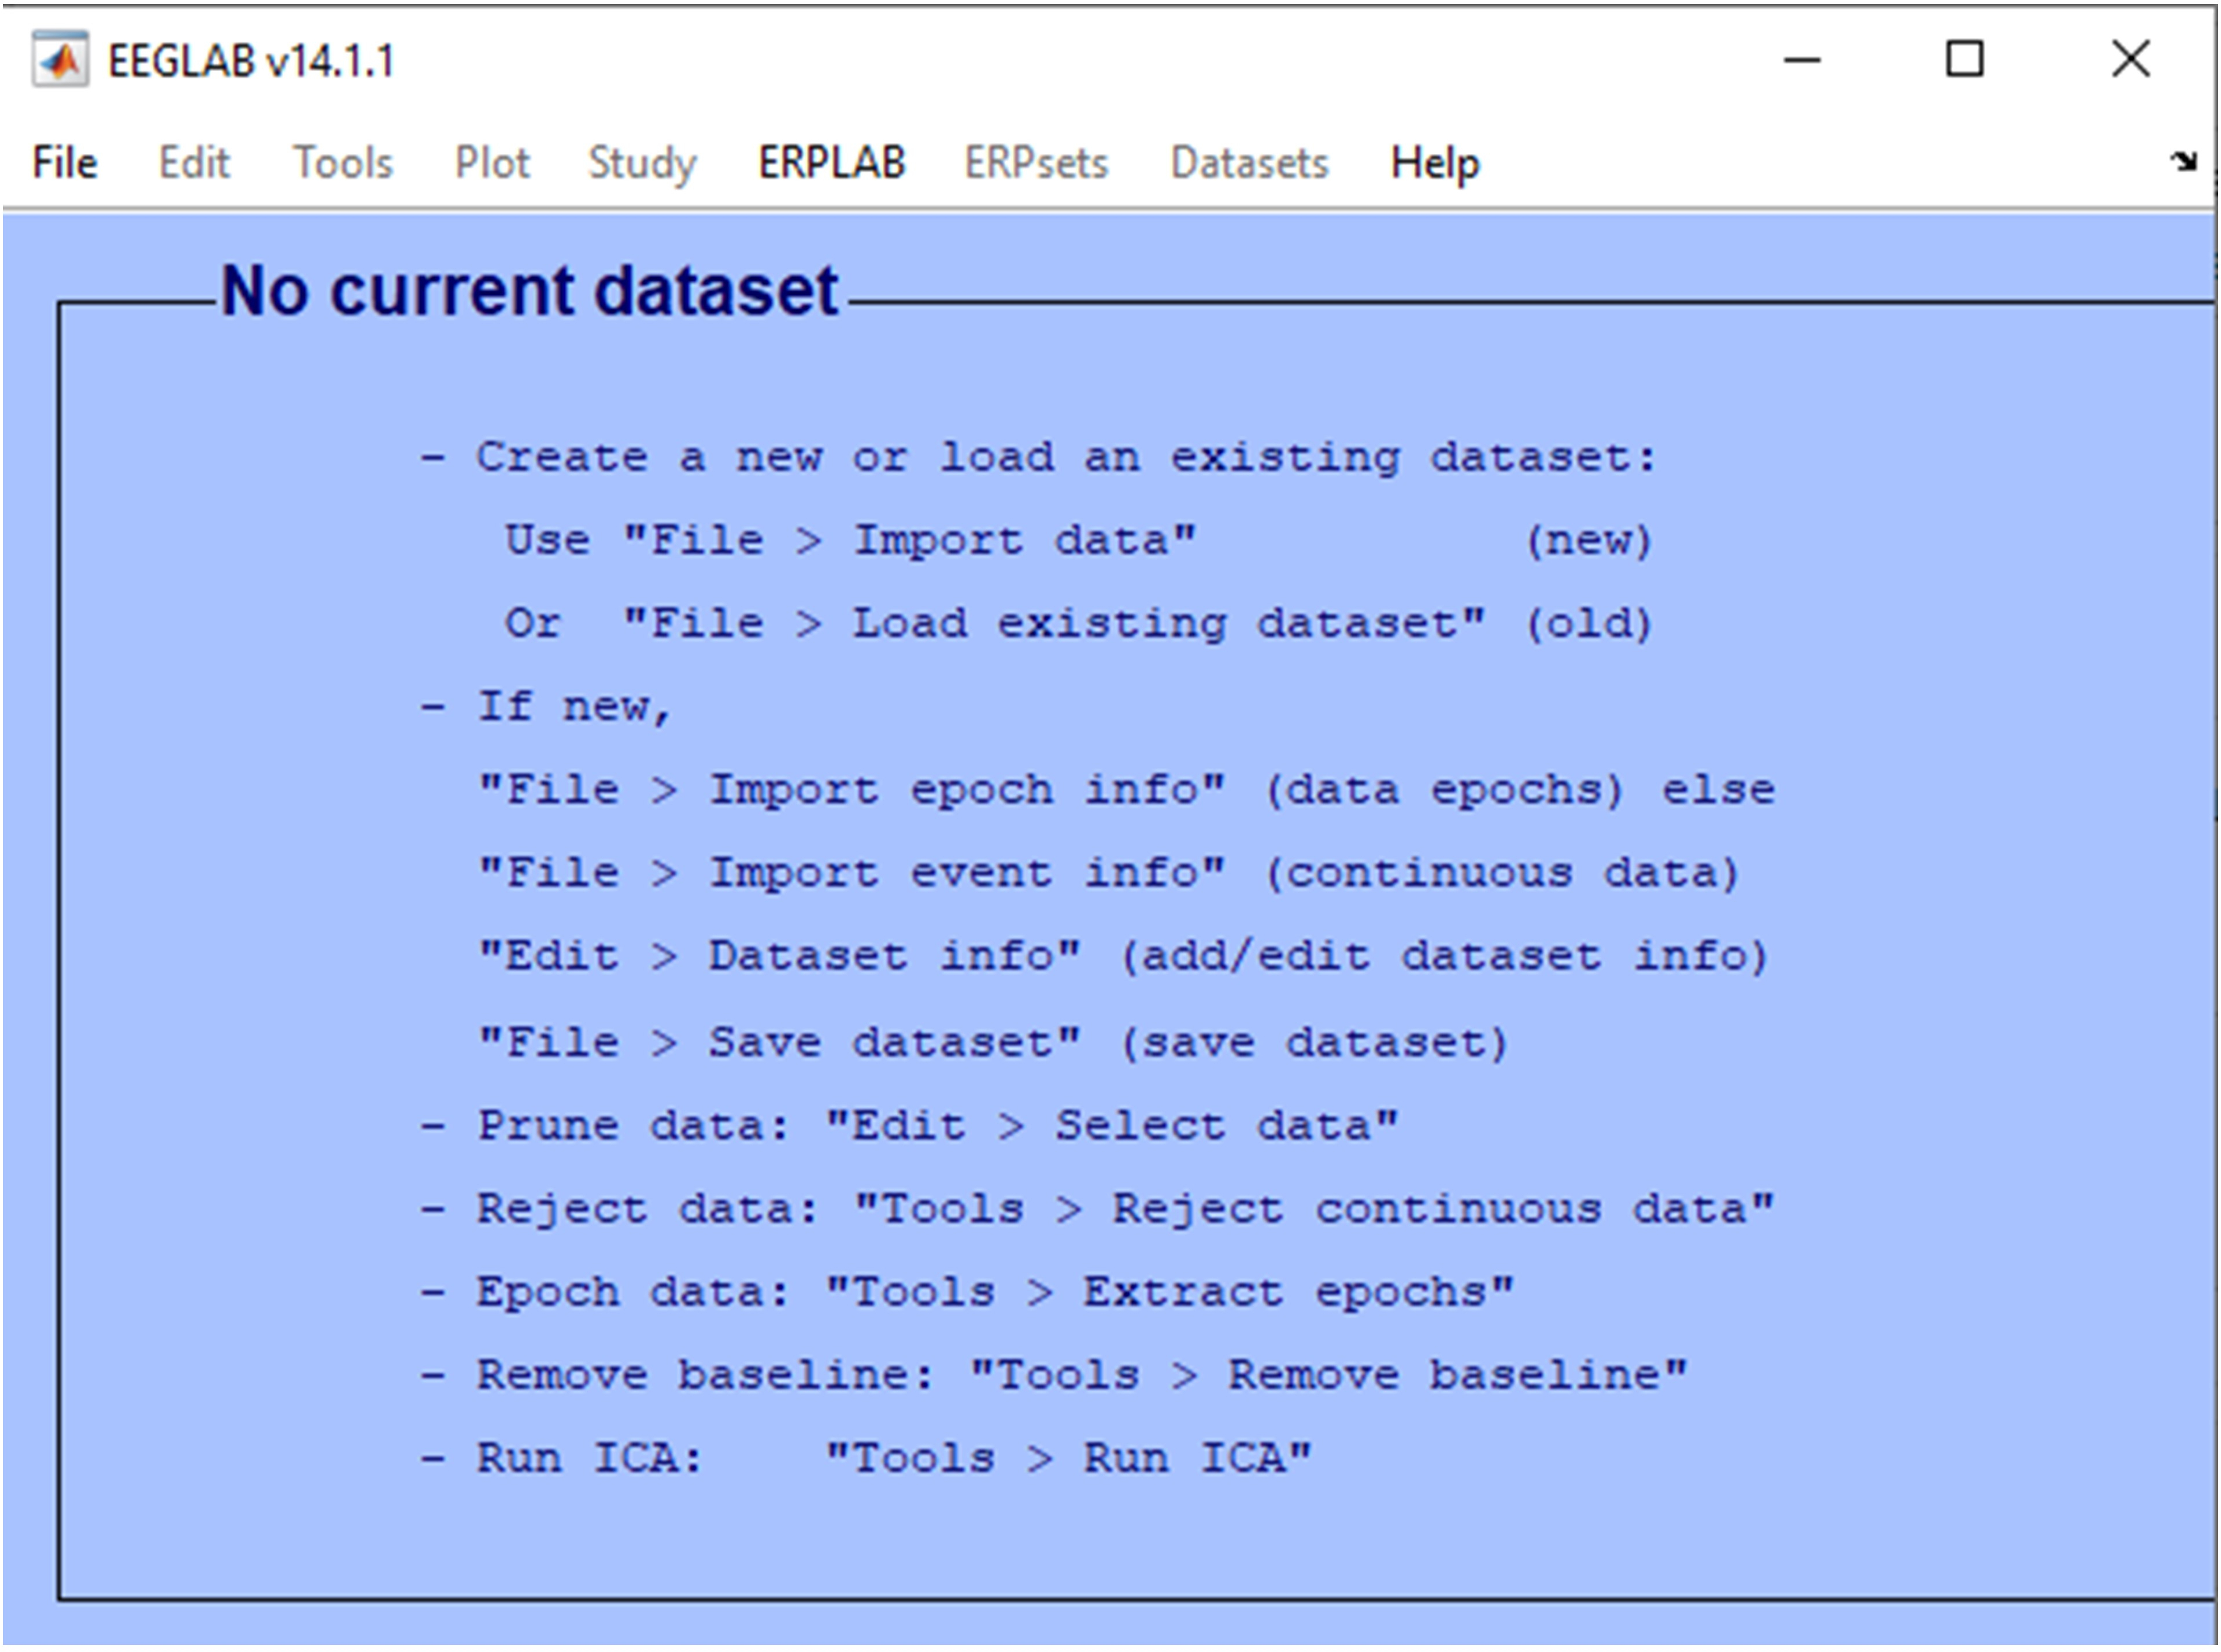Viewport: 2221px width, 1652px height.
Task: Open the Help menu
Action: tap(1434, 163)
